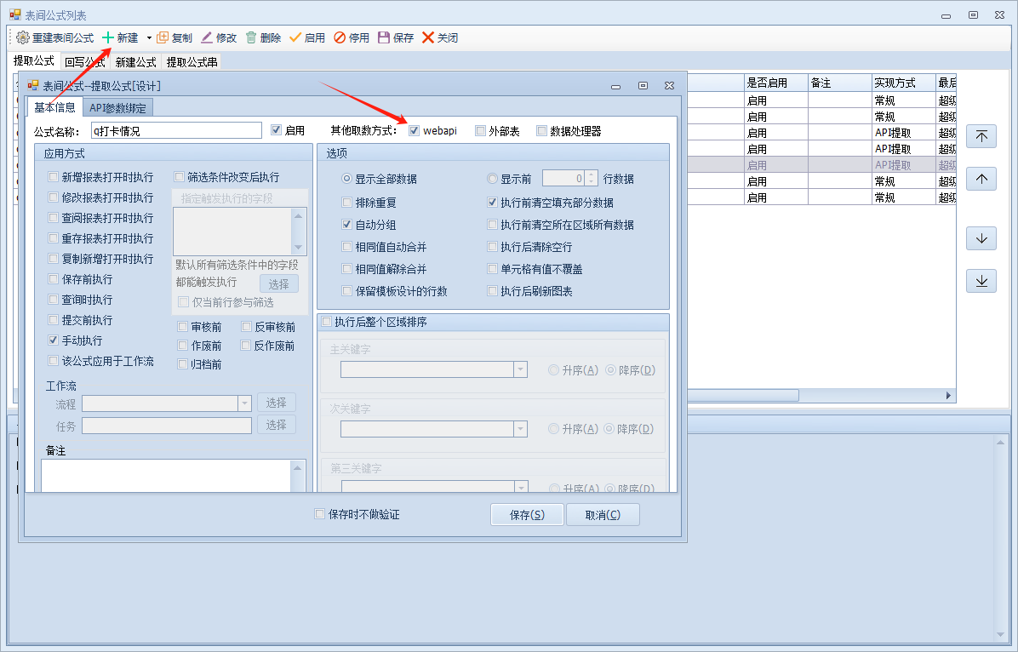This screenshot has height=652, width=1018.
Task: Enable the 排除重复 checkbox
Action: pyautogui.click(x=346, y=203)
